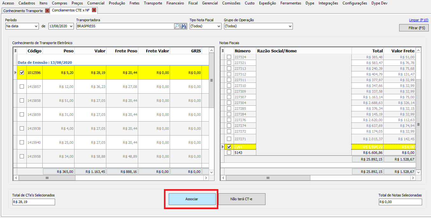Open the Financeiro menu
The height and width of the screenshot is (218, 431).
(x=175, y=3)
